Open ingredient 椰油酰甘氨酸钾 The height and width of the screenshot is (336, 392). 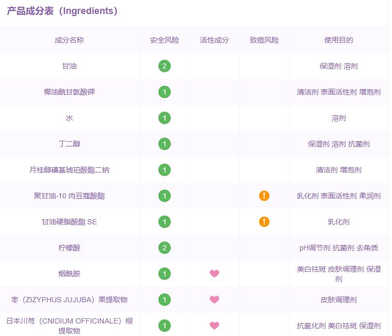[x=69, y=92]
